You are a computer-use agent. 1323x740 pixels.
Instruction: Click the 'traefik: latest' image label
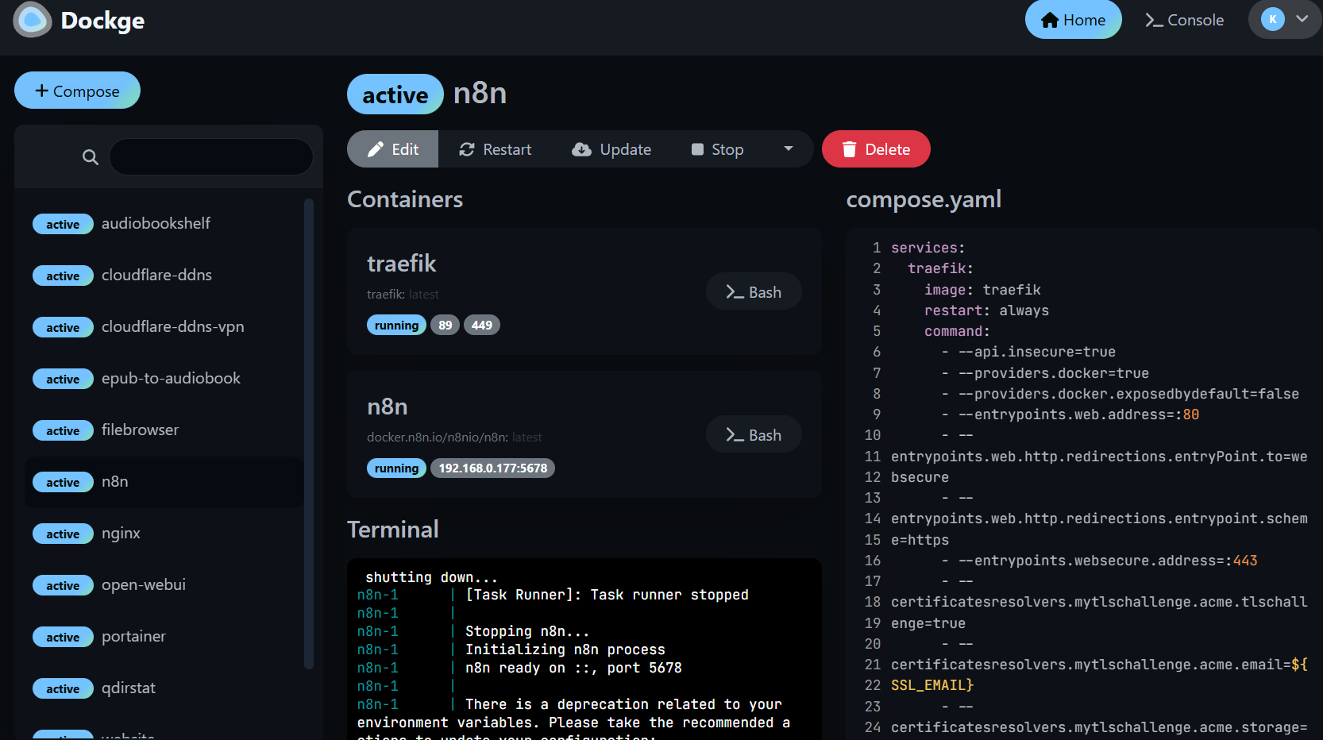[x=403, y=295]
